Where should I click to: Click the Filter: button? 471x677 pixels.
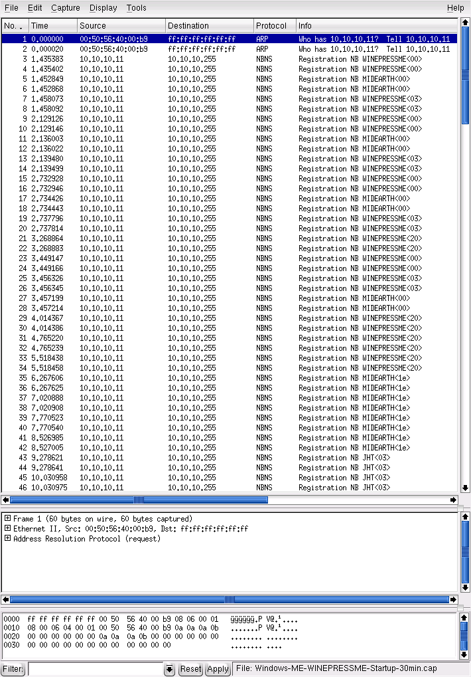tap(13, 669)
